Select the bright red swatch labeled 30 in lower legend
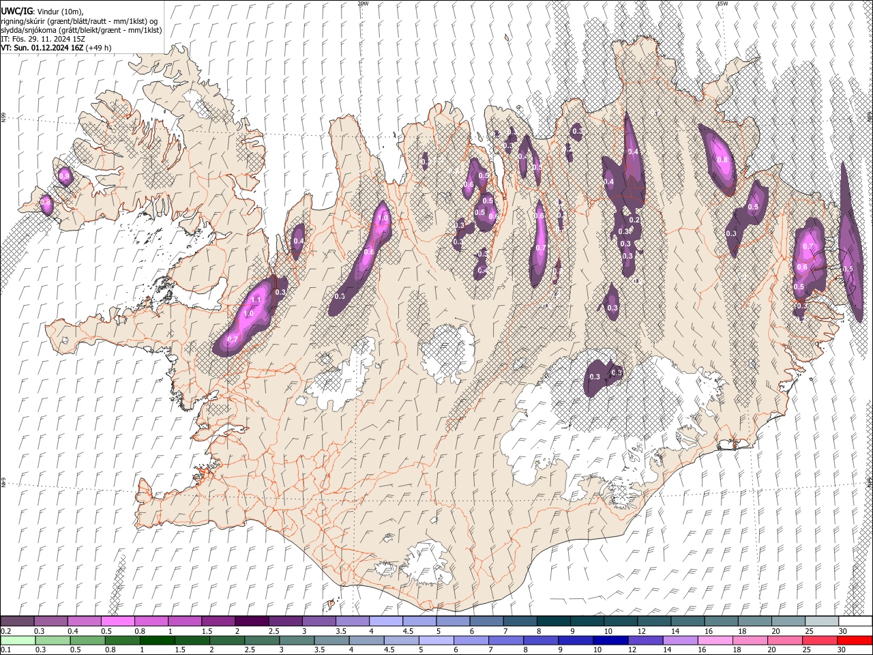873x655 pixels. click(x=855, y=641)
